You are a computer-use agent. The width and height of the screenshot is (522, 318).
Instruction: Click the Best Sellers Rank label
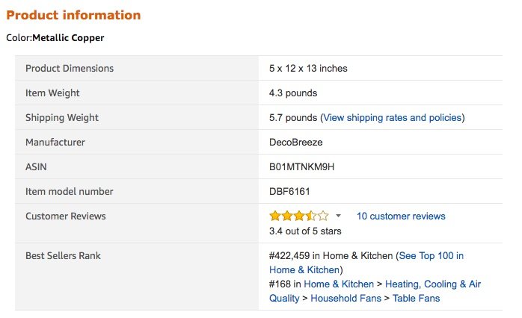[x=63, y=256]
